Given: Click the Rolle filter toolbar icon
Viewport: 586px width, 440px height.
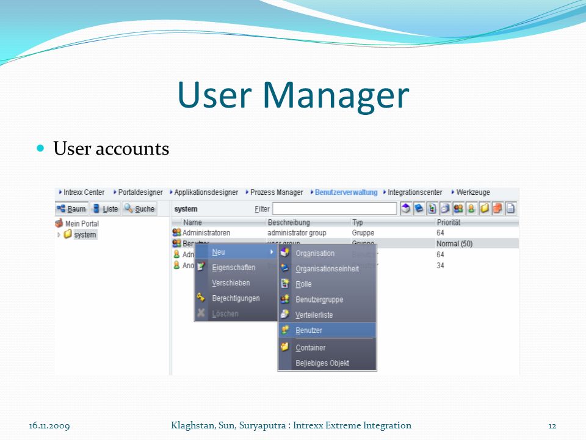Looking at the screenshot, I should tap(432, 208).
